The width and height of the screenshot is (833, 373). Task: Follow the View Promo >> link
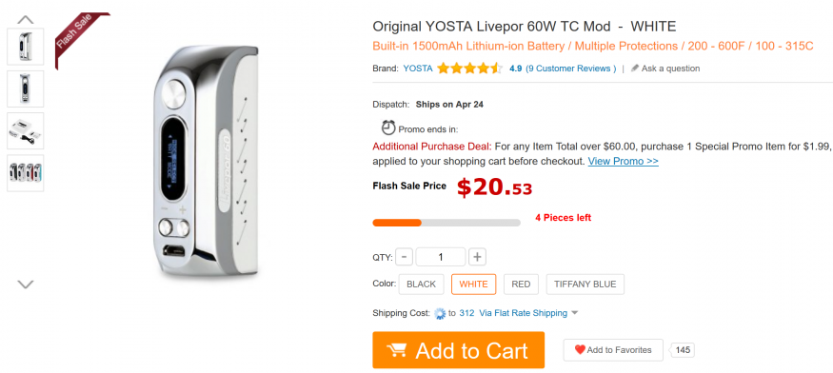pyautogui.click(x=624, y=161)
